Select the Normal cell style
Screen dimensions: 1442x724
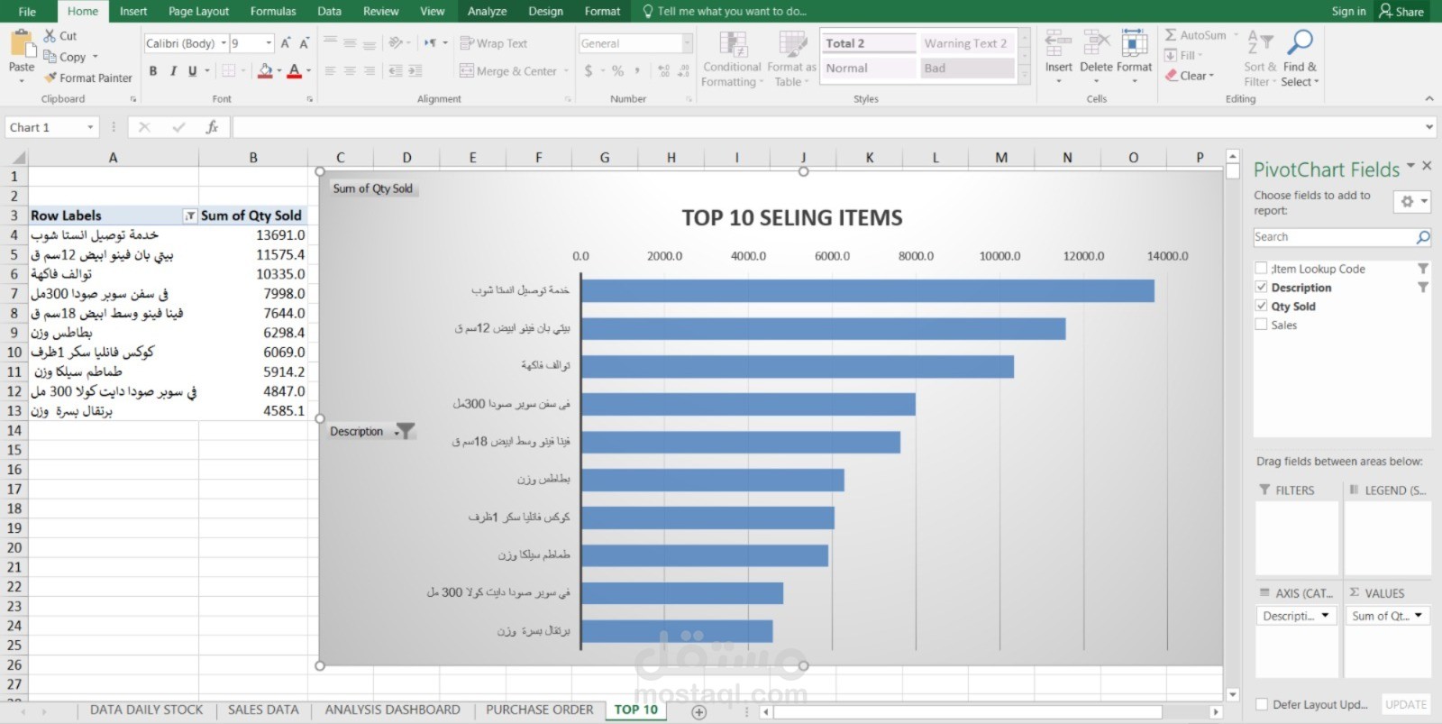(x=869, y=68)
